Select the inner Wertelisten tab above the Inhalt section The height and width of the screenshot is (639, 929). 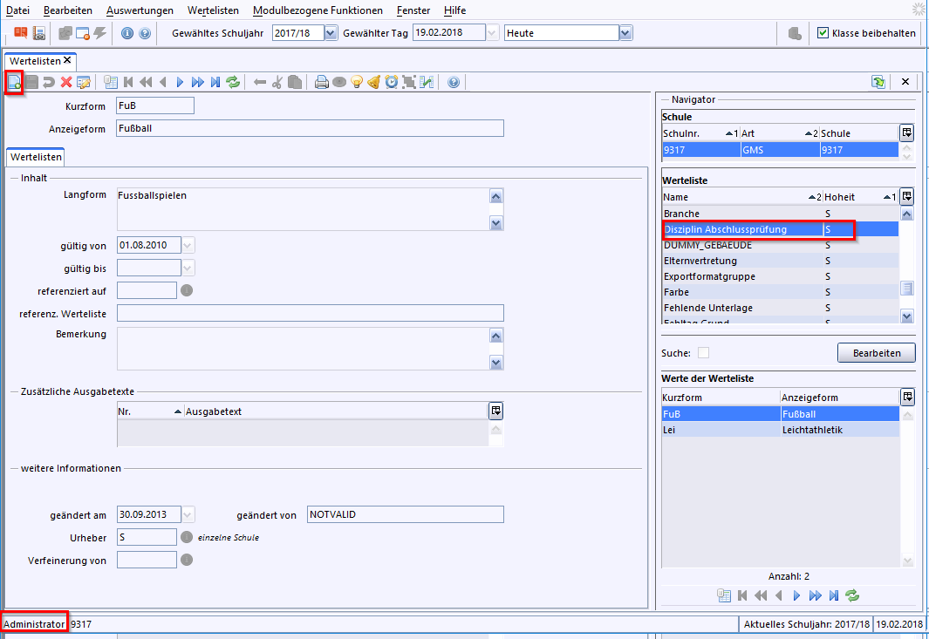coord(36,157)
